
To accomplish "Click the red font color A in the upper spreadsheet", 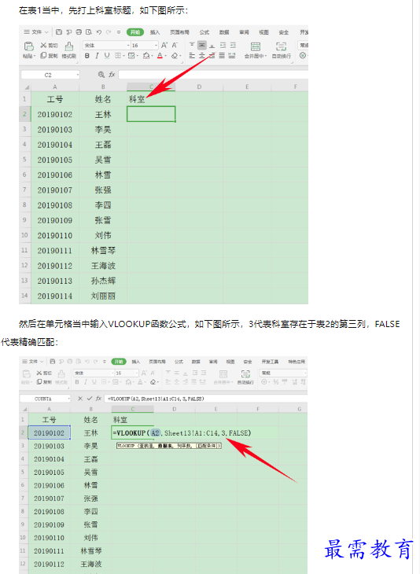I will pos(160,56).
